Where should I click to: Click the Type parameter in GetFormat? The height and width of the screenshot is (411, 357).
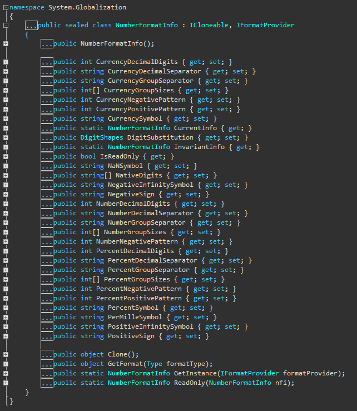click(155, 364)
